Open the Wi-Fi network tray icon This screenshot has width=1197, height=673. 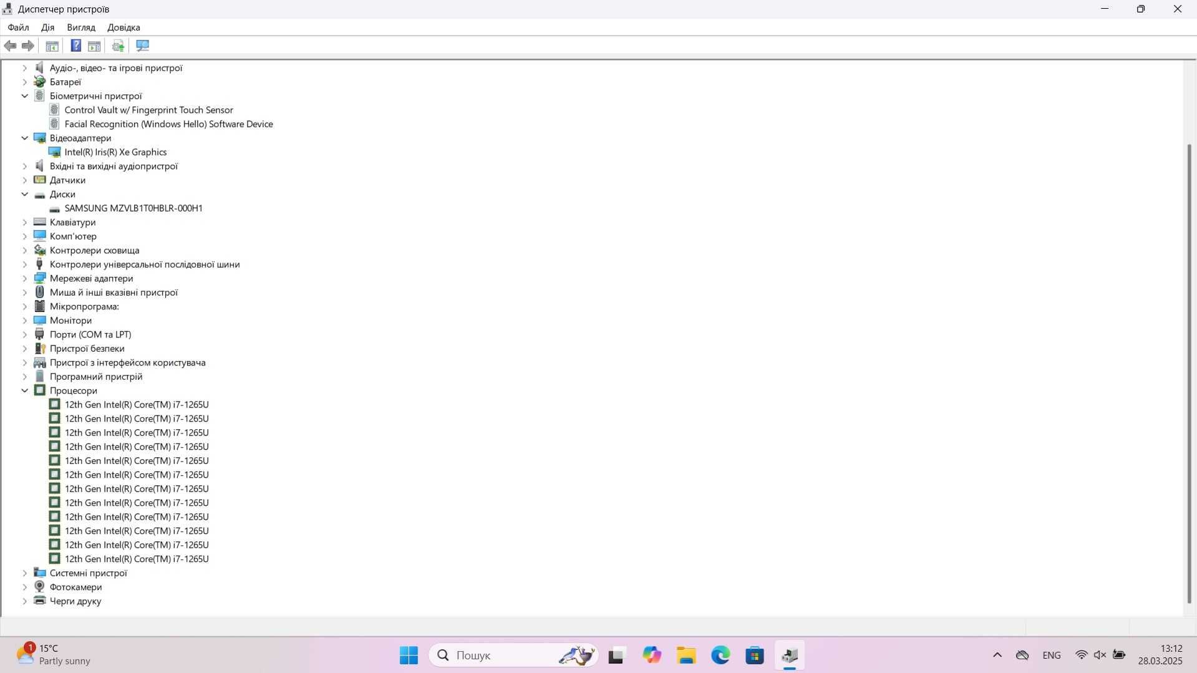pyautogui.click(x=1082, y=655)
